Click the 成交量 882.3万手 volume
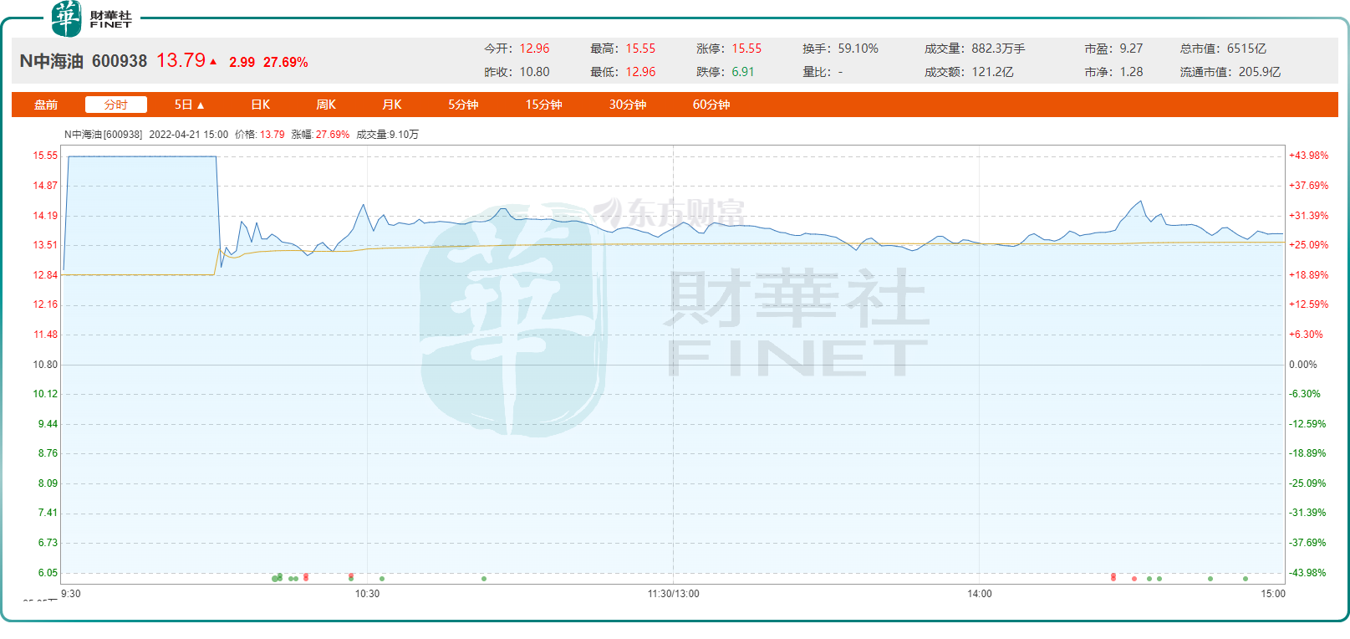1350x639 pixels. [x=975, y=49]
